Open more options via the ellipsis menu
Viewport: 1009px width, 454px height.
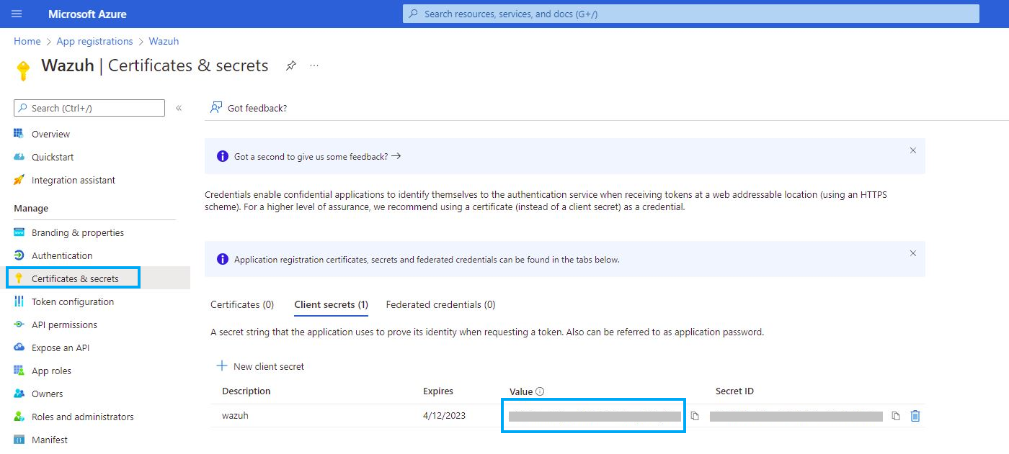pyautogui.click(x=314, y=65)
